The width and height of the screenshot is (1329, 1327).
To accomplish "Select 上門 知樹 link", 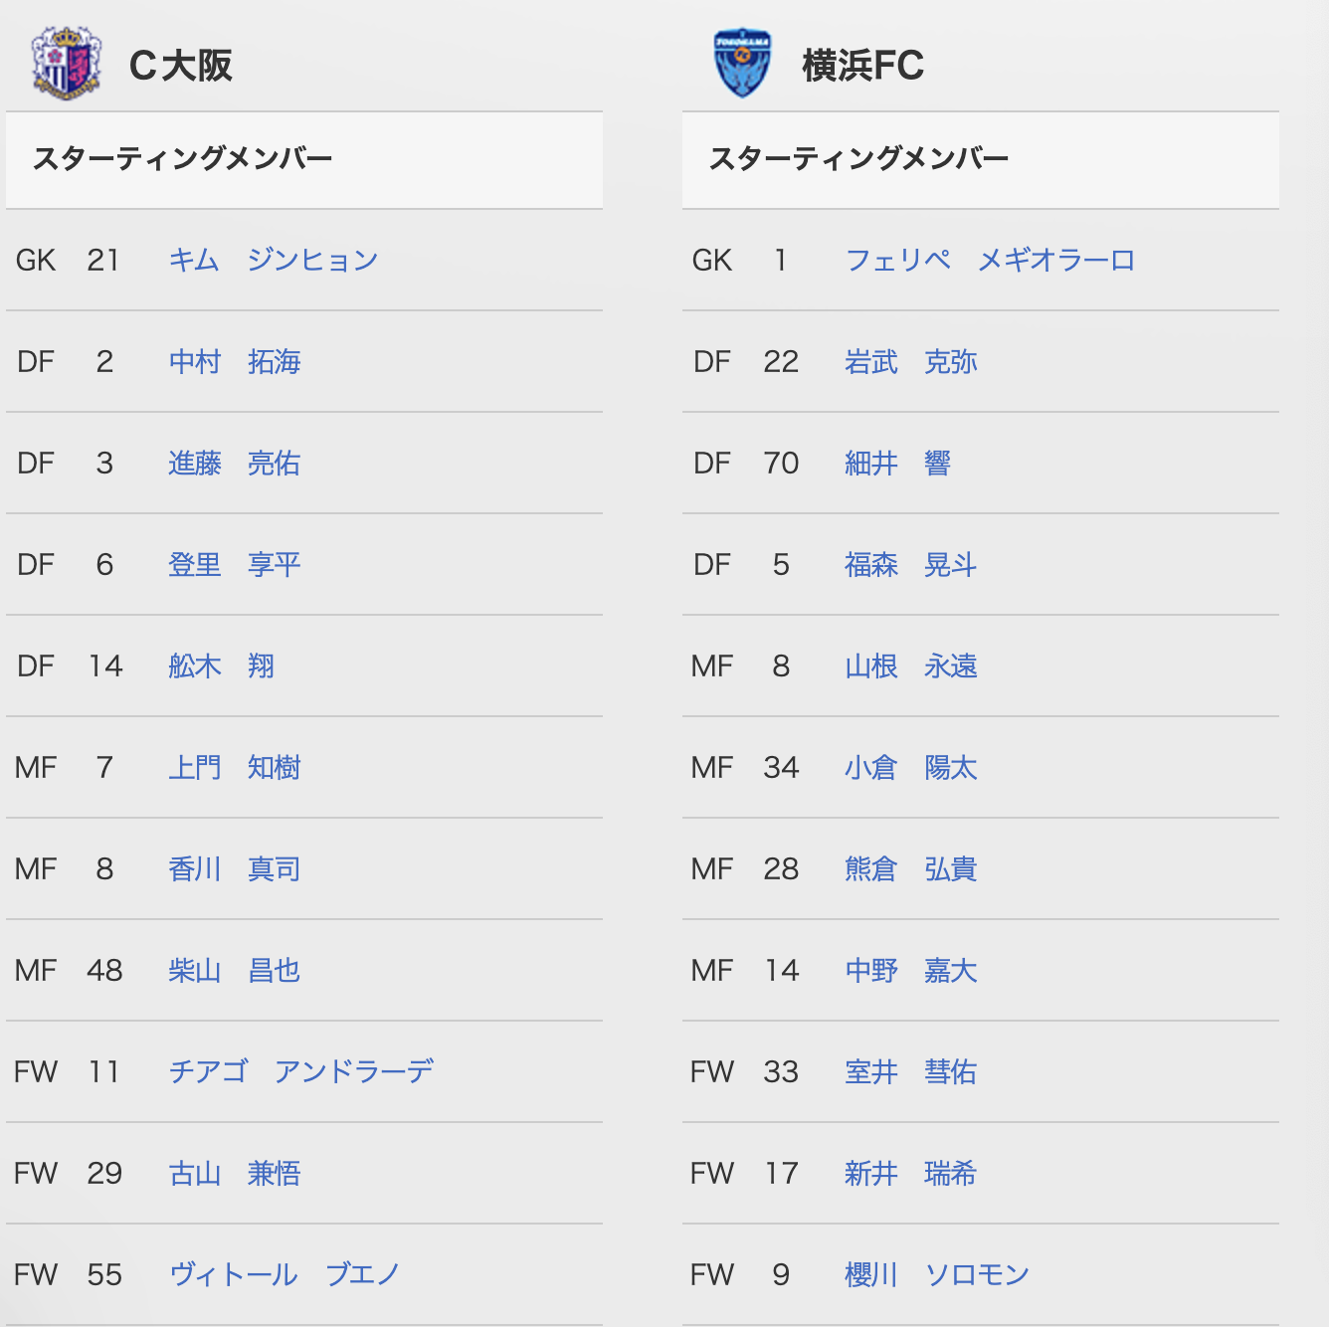I will [x=235, y=767].
